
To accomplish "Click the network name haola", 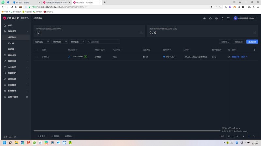I will [x=115, y=57].
